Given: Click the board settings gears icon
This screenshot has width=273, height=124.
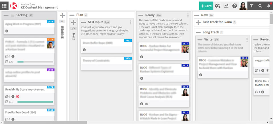Looking at the screenshot, I should [218, 6].
